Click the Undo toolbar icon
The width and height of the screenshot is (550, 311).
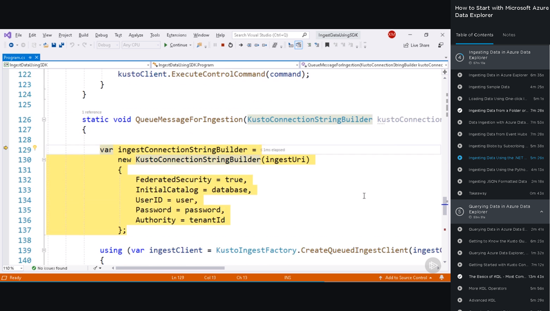(x=72, y=45)
